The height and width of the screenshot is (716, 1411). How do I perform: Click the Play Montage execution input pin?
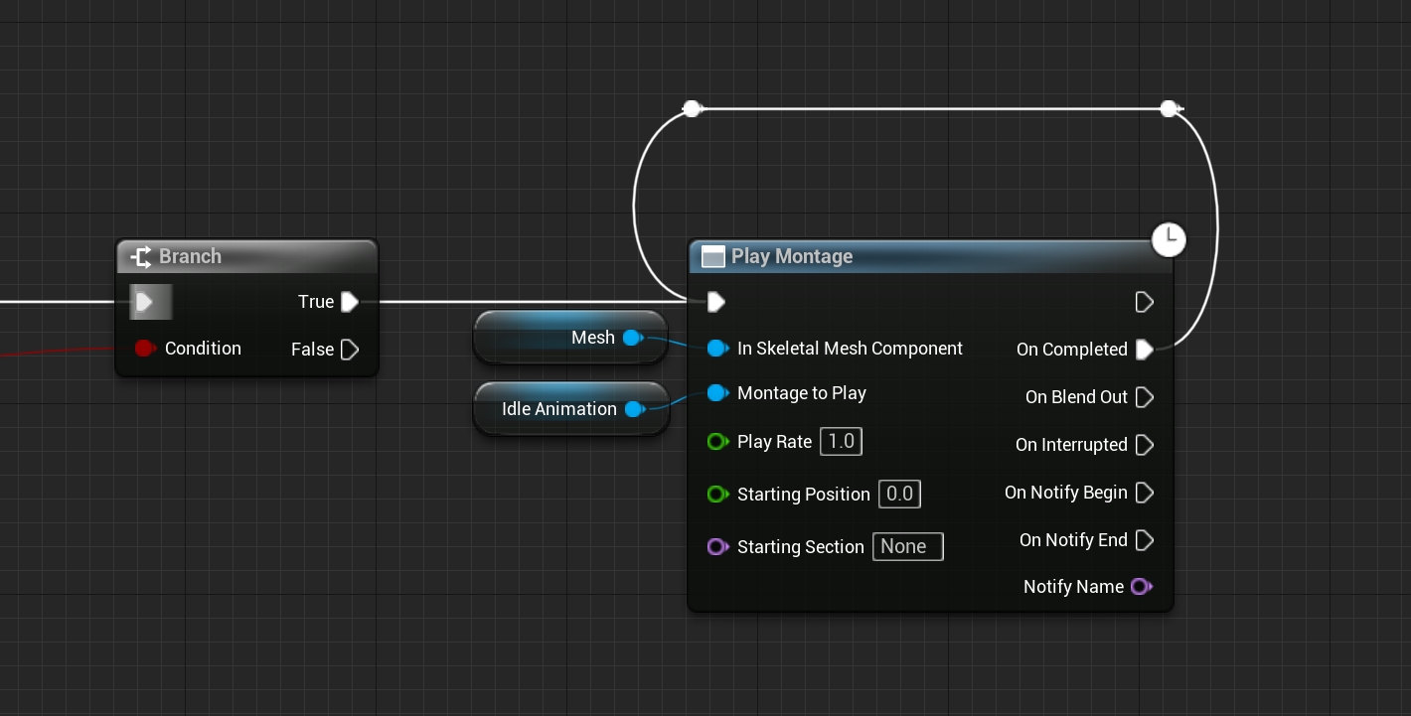715,302
